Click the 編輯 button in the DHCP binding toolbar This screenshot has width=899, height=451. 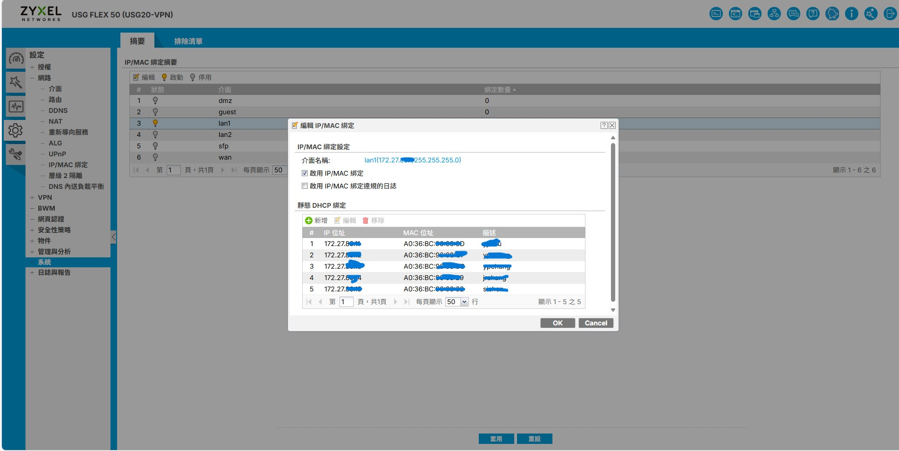[x=345, y=221]
